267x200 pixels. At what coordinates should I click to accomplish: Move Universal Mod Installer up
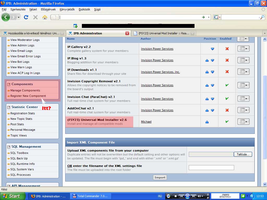point(207,122)
